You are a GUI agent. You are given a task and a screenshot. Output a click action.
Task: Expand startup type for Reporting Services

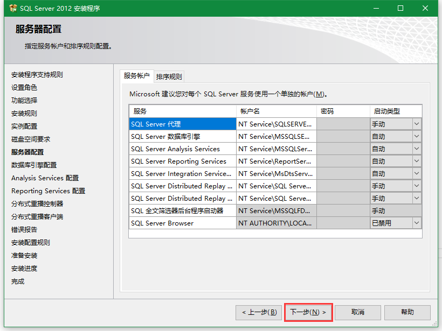pos(416,161)
